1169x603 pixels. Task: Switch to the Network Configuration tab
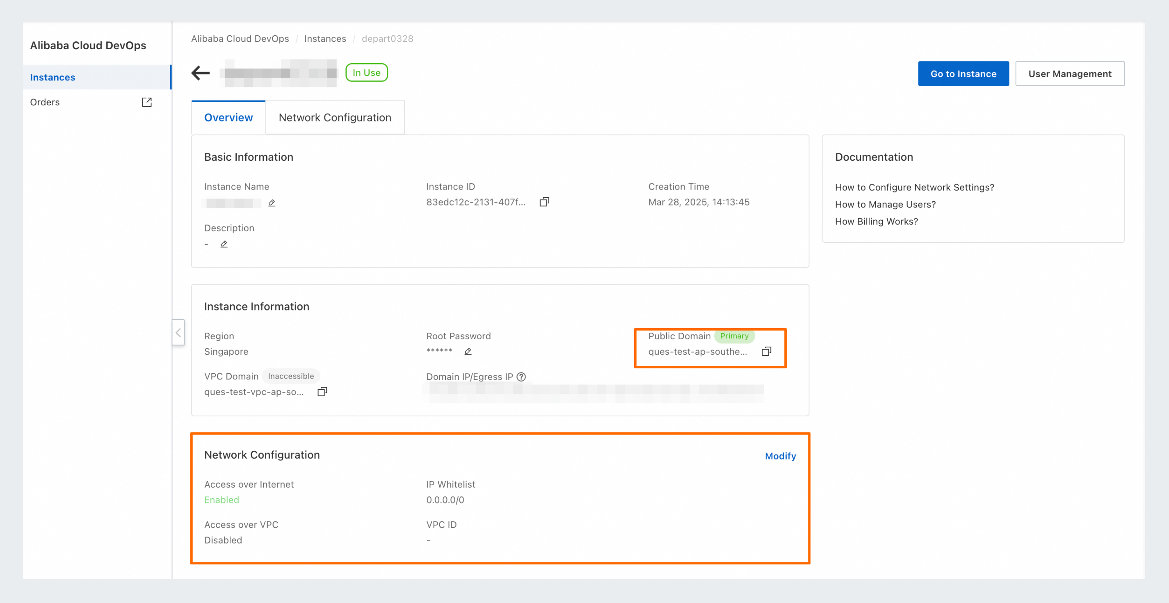click(335, 117)
